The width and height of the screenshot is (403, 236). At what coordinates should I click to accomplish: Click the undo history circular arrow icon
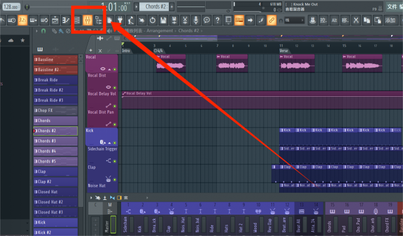coord(152,20)
